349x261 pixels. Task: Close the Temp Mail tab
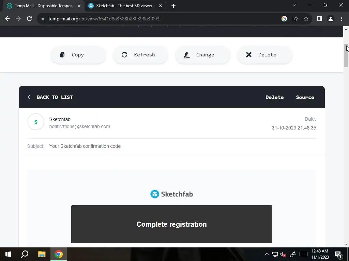[x=79, y=6]
